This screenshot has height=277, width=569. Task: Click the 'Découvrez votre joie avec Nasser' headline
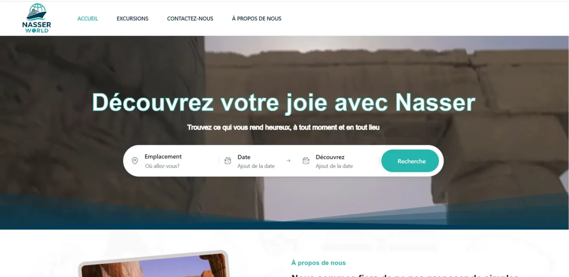pos(284,103)
